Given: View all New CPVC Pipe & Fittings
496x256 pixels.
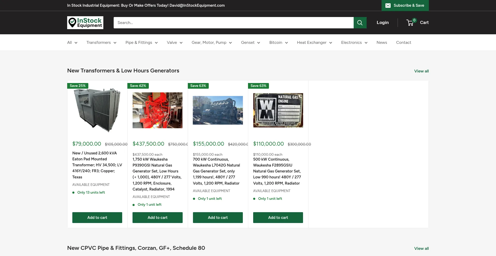Looking at the screenshot, I should tap(421, 249).
